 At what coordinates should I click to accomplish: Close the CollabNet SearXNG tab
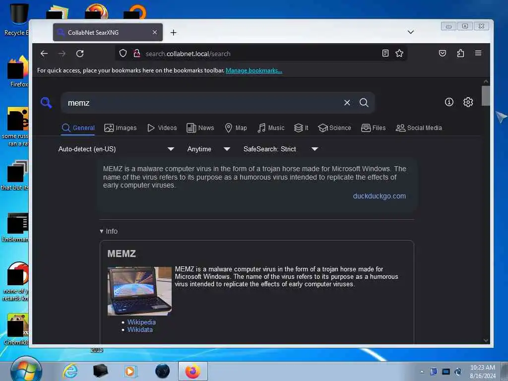(x=155, y=32)
